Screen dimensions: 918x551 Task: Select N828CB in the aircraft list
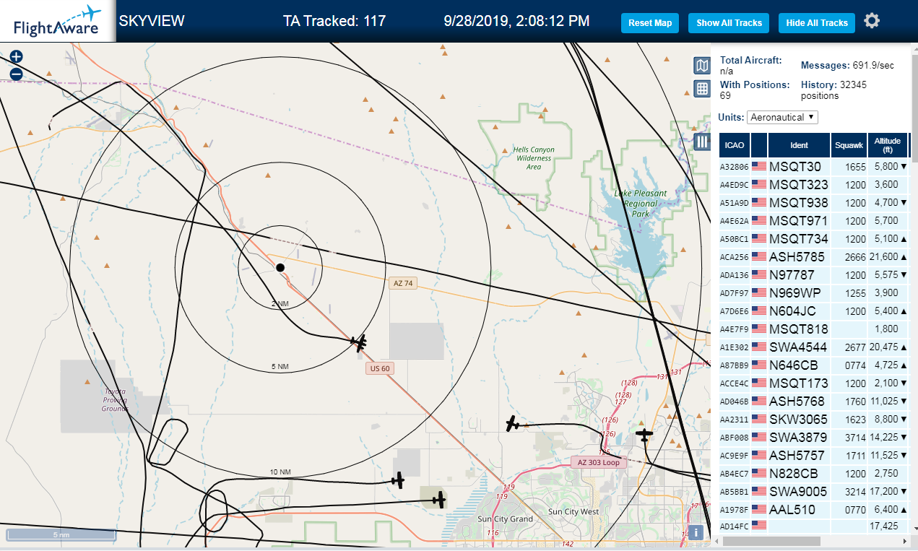[794, 473]
